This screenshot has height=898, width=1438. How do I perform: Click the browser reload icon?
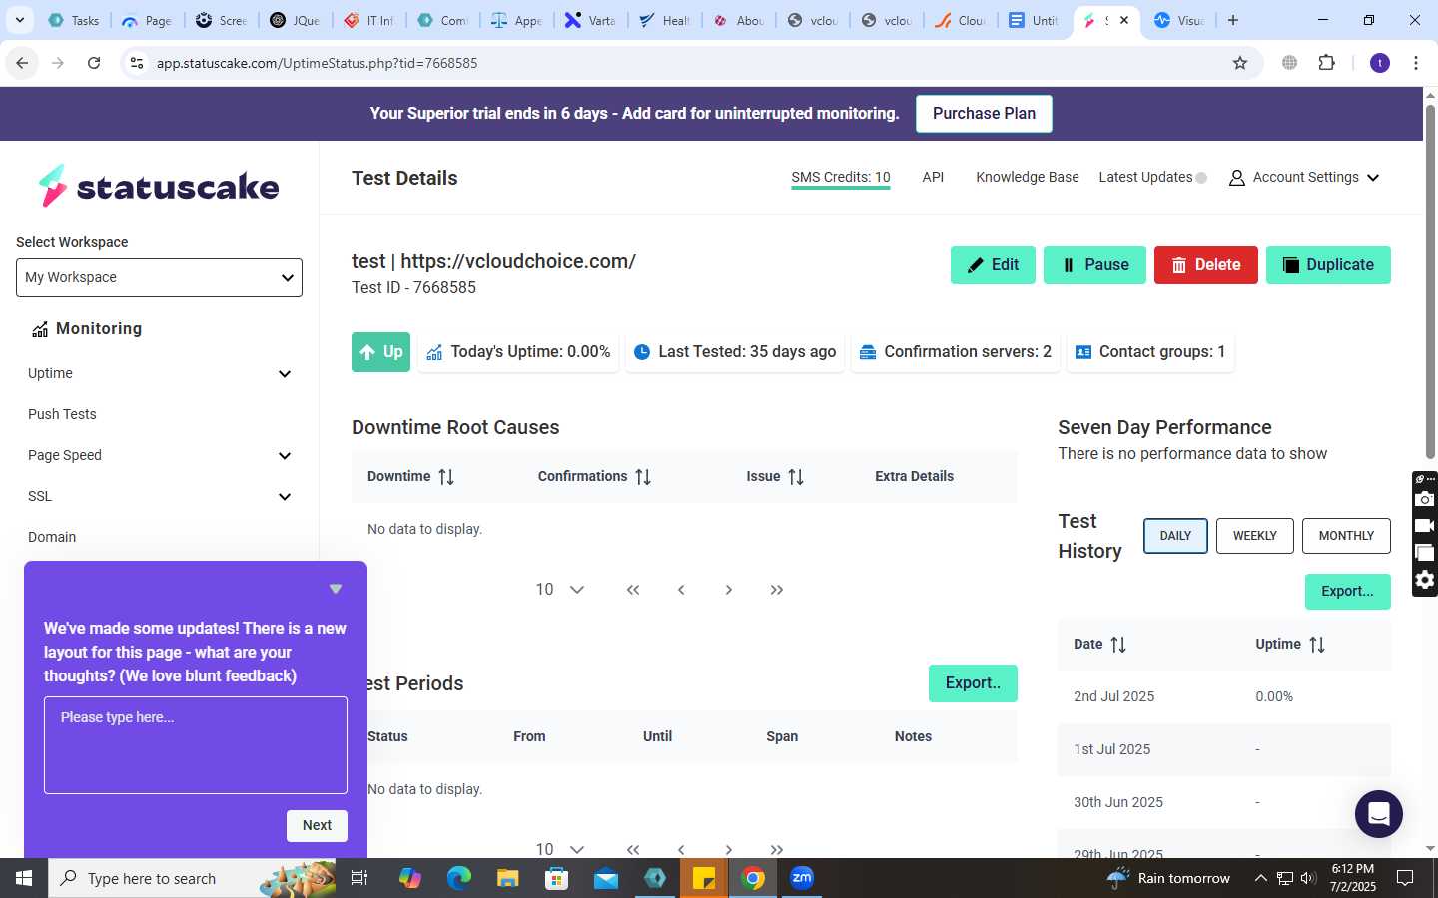click(x=94, y=63)
